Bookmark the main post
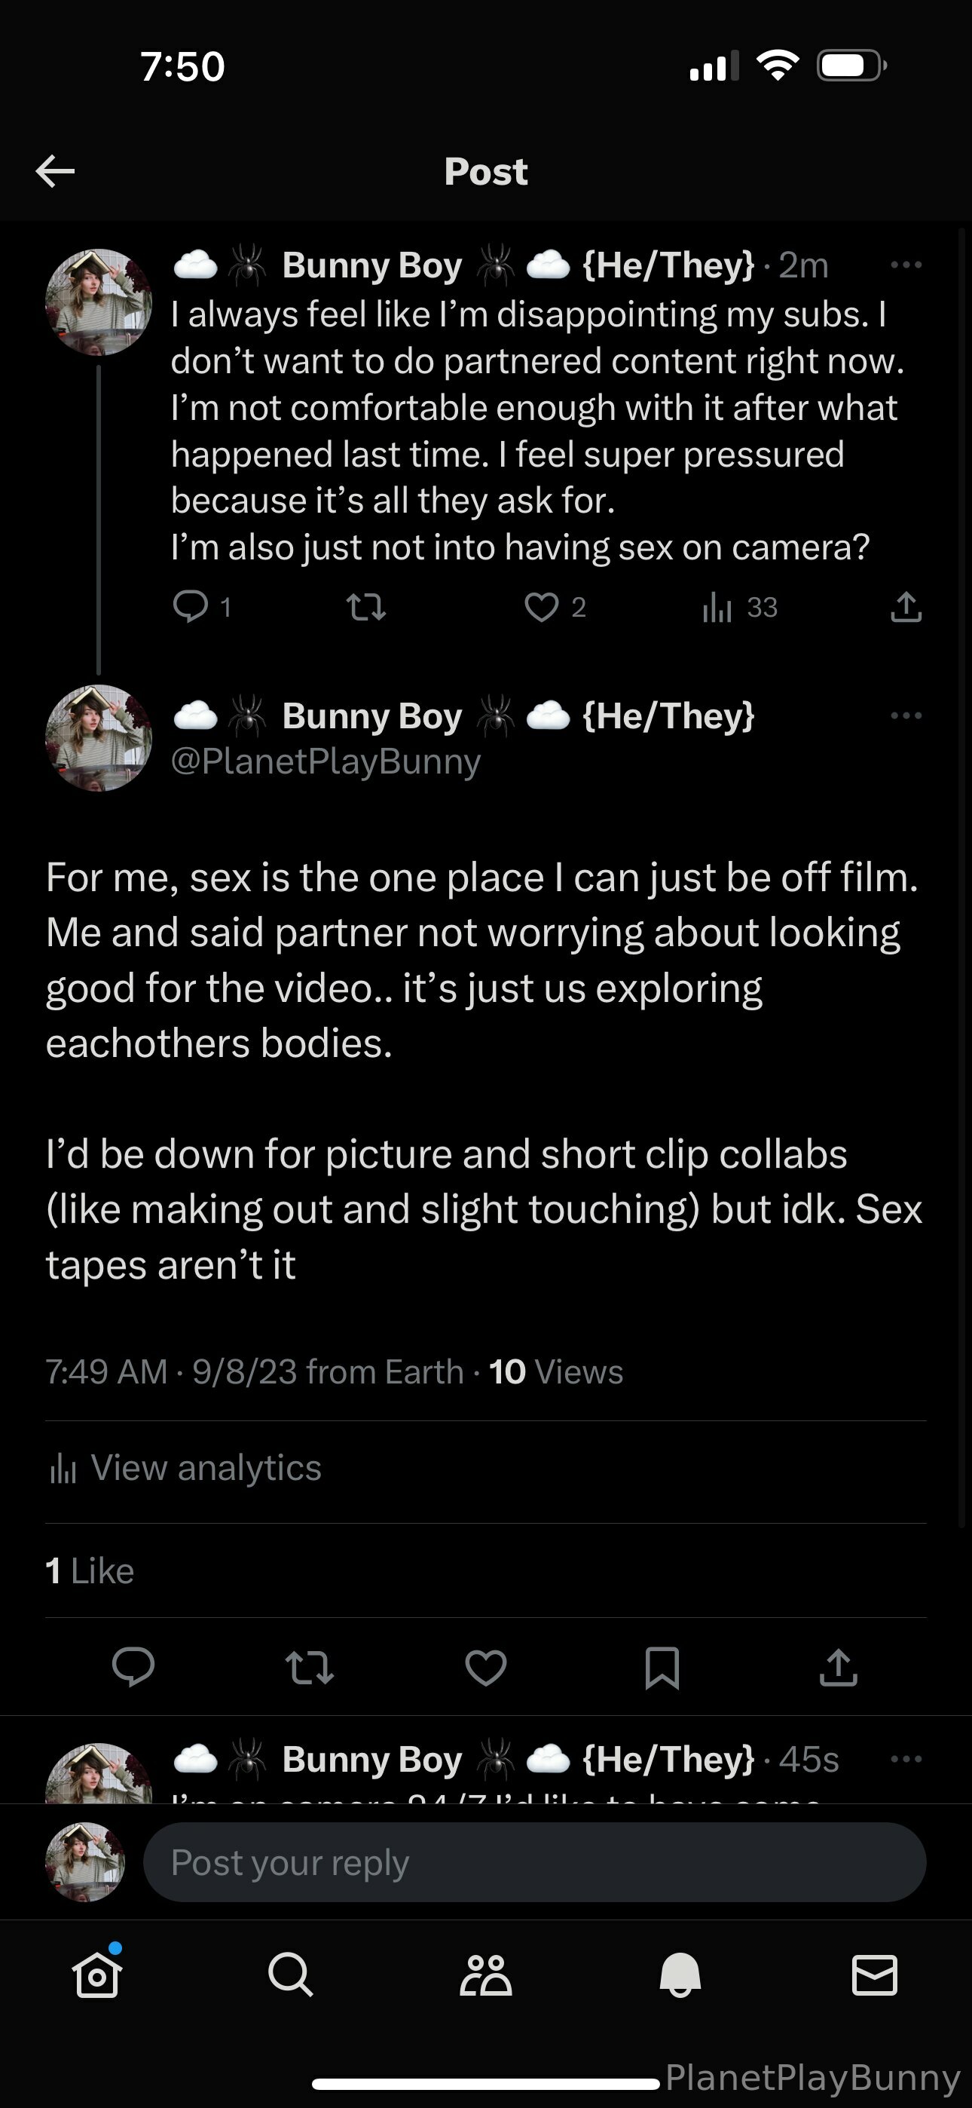The image size is (972, 2108). tap(662, 1667)
